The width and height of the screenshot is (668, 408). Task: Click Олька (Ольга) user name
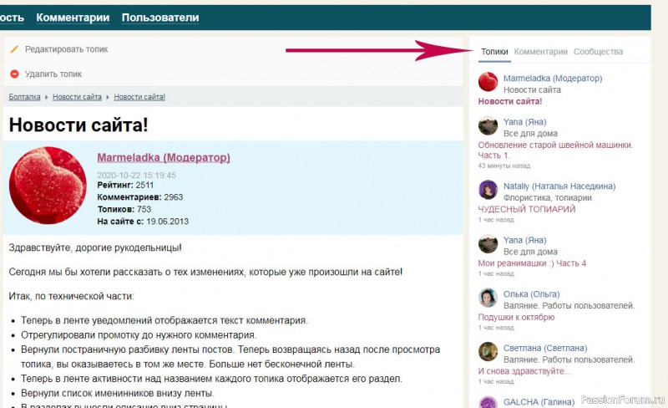click(x=532, y=294)
